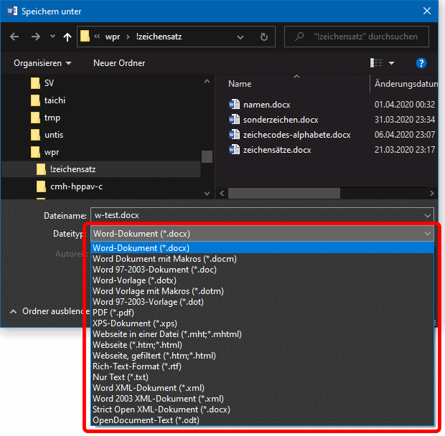
Task: Choose PDF (*.pdf) file type
Action: [113, 313]
